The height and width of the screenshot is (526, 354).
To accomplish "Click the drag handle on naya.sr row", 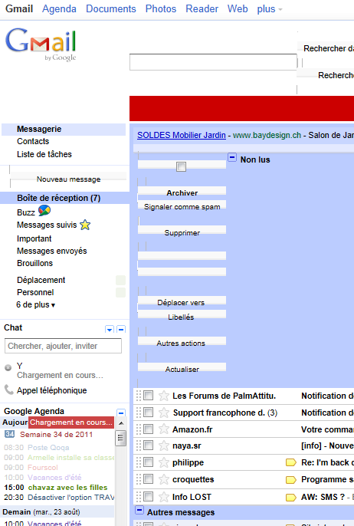I will (139, 445).
